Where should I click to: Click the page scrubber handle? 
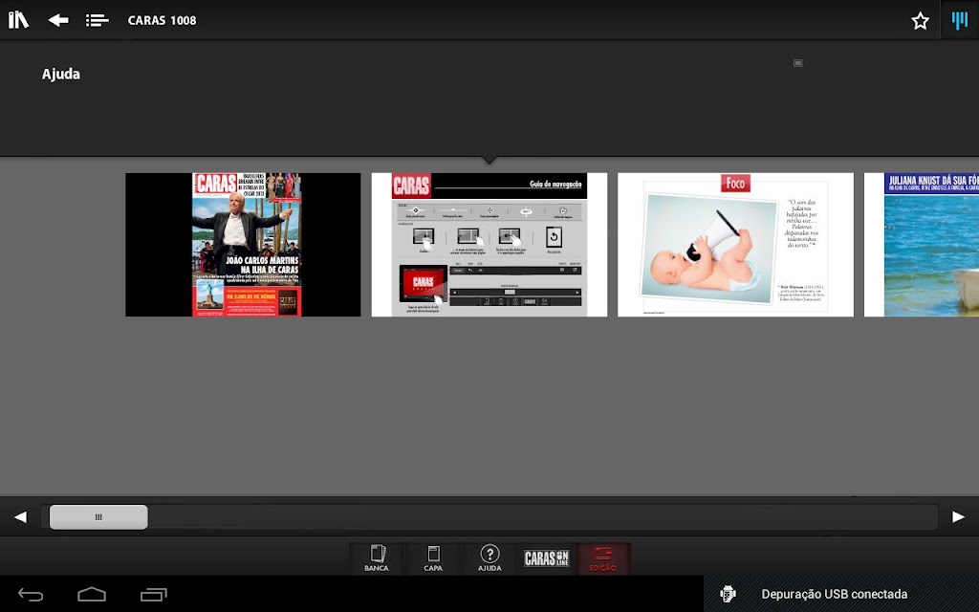[98, 517]
